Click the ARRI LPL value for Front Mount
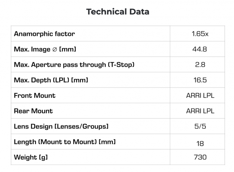This screenshot has width=234, height=172. [200, 95]
